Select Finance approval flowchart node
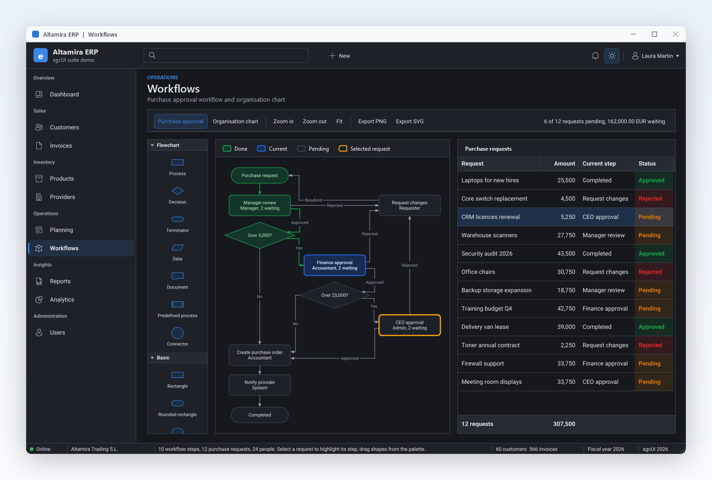This screenshot has height=480, width=712. [335, 265]
